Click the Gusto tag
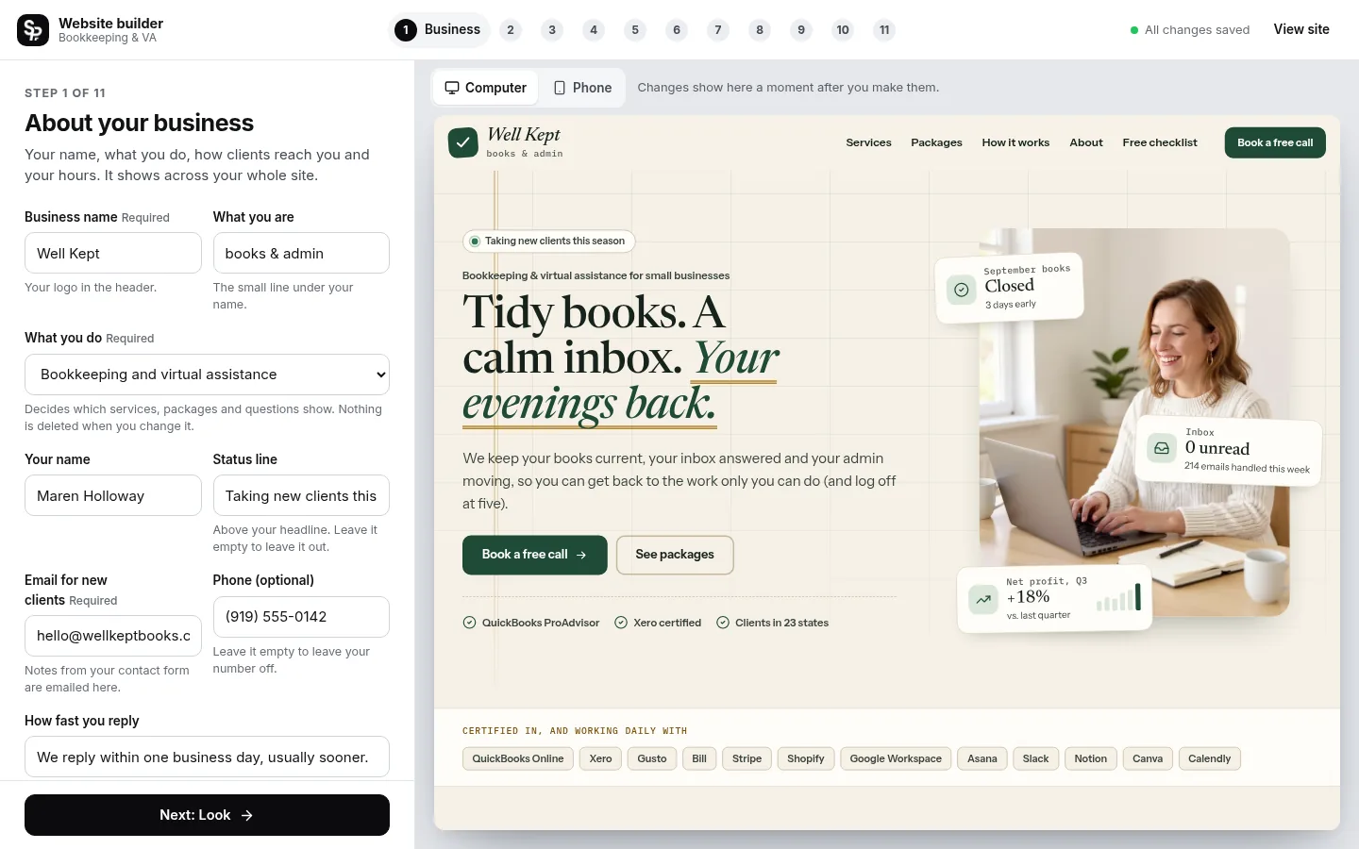 click(652, 758)
